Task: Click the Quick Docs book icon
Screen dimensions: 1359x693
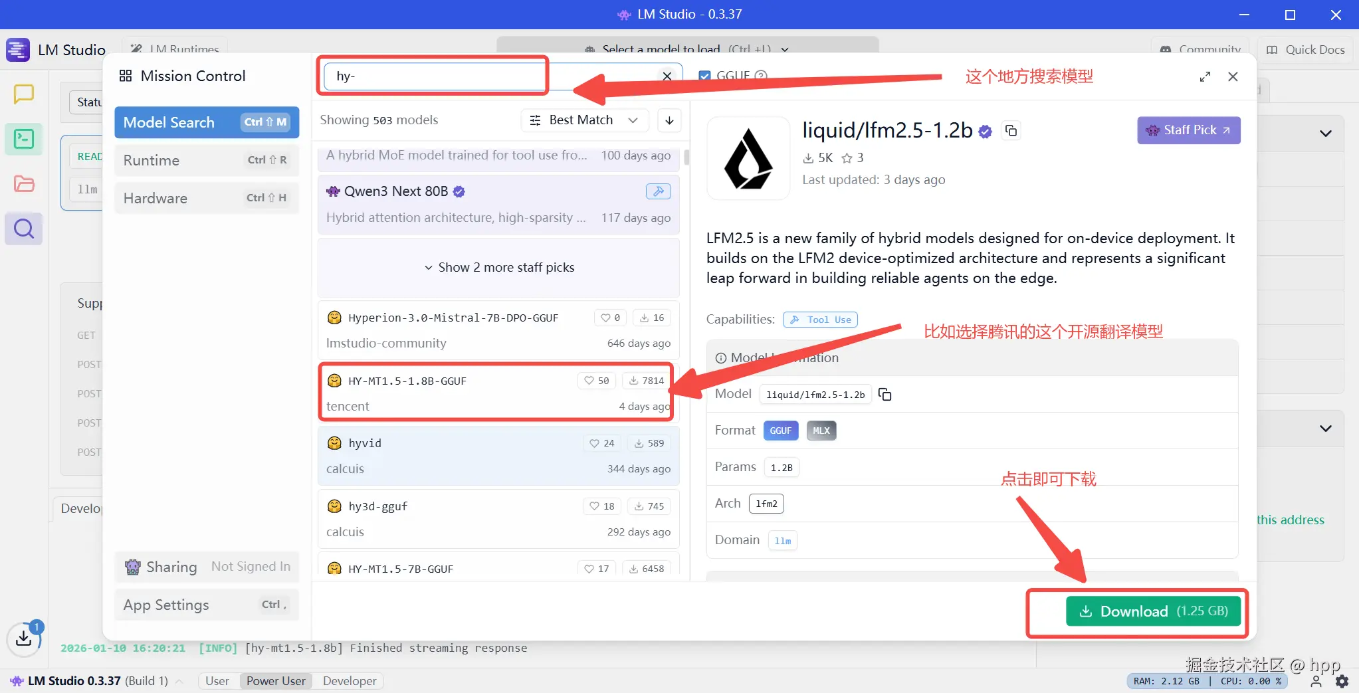Action: tap(1272, 50)
